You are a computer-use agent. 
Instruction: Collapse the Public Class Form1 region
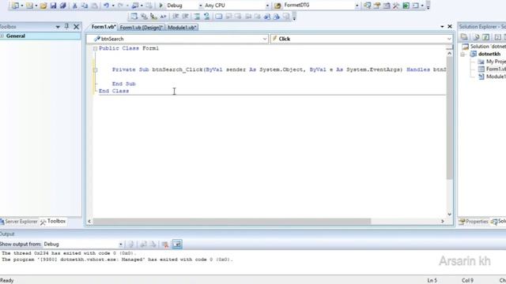(x=95, y=49)
